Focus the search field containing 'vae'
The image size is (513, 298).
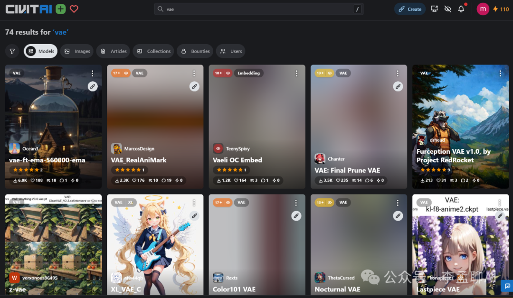click(258, 9)
